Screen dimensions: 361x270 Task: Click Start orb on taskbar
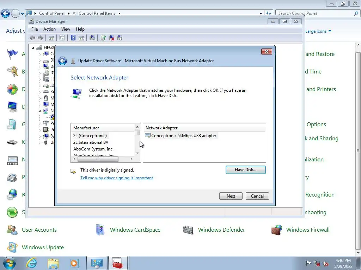click(10, 263)
